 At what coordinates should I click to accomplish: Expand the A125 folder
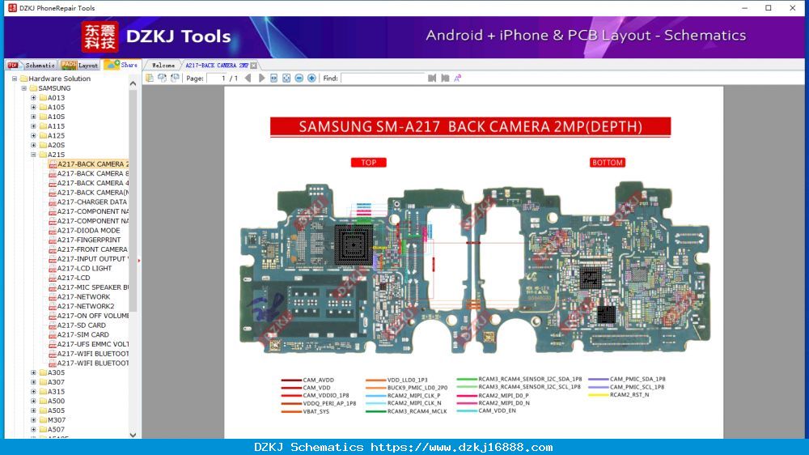[x=33, y=135]
